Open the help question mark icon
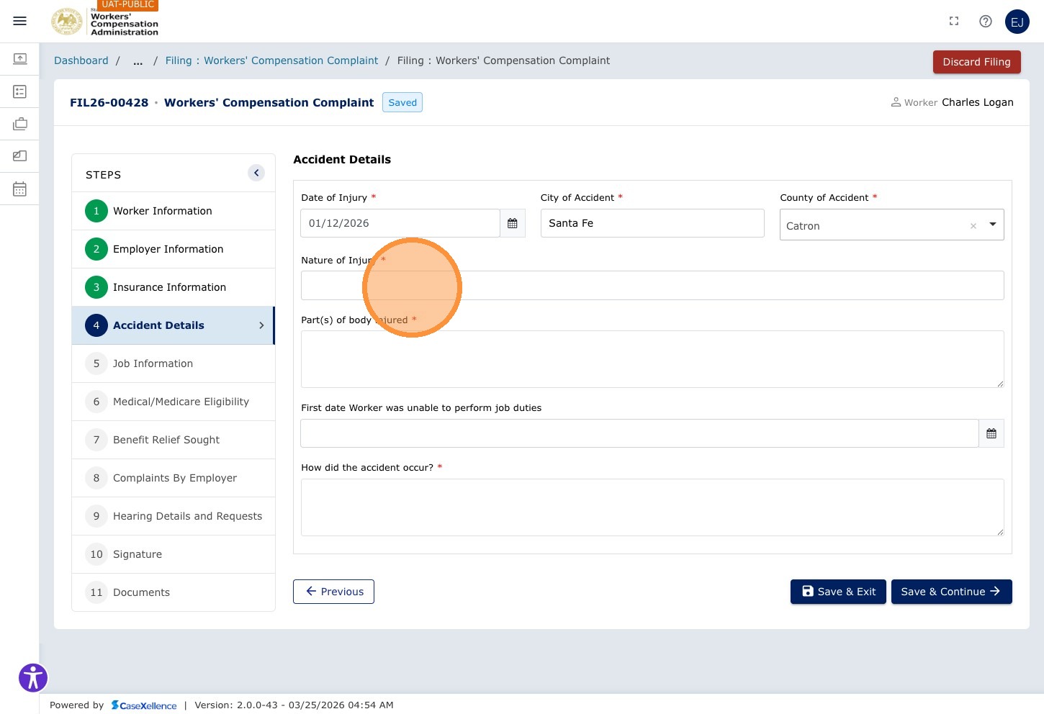The height and width of the screenshot is (714, 1044). 986,22
